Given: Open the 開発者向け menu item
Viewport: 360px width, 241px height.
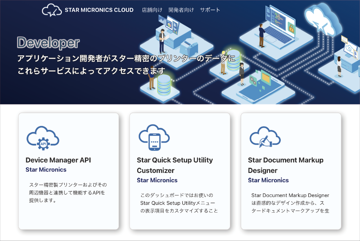Looking at the screenshot, I should pyautogui.click(x=181, y=10).
